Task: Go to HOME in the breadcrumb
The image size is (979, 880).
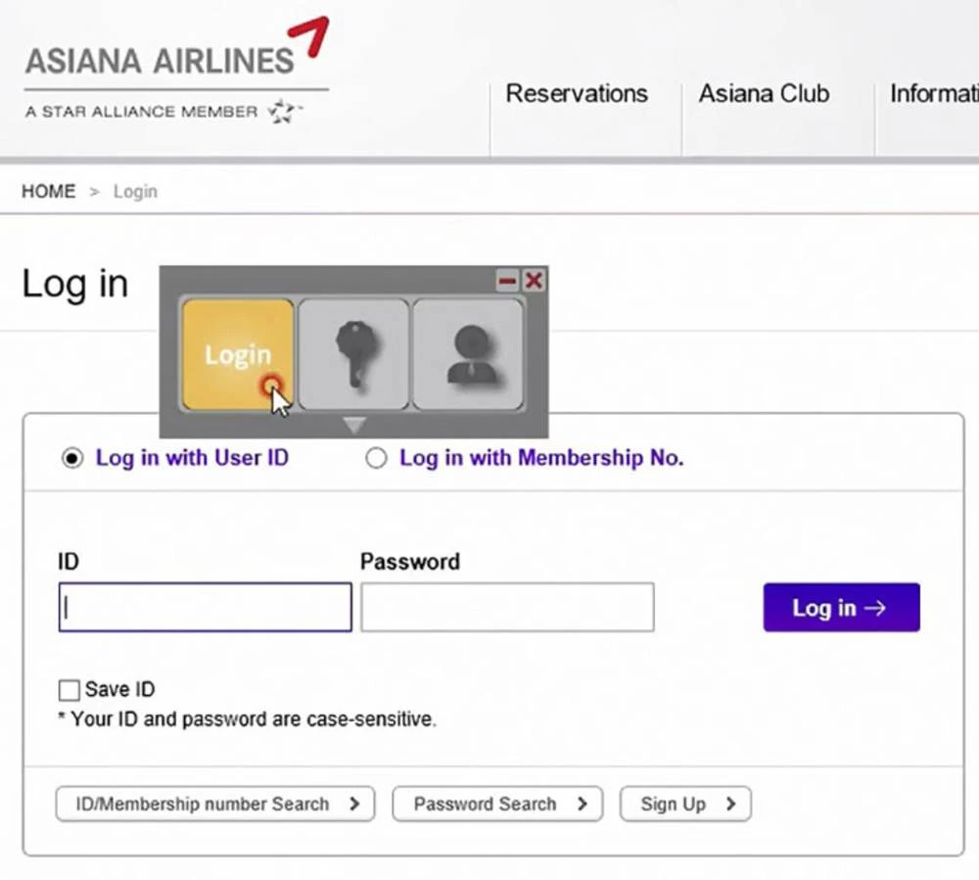Action: pos(48,192)
